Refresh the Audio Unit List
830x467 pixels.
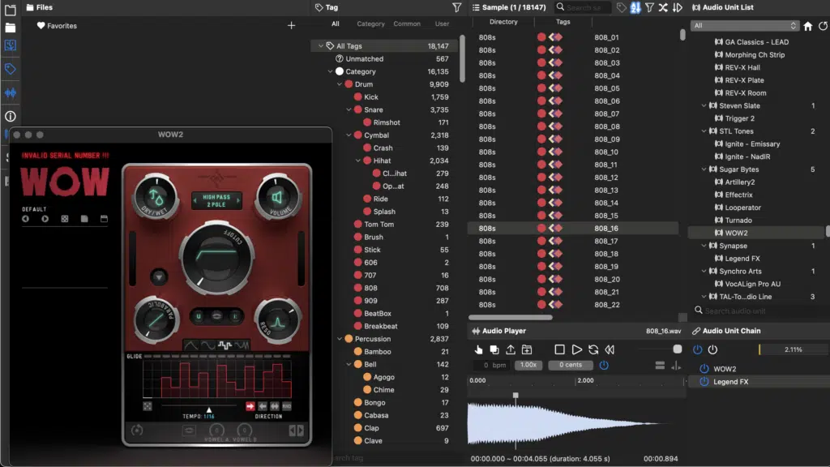pos(824,26)
